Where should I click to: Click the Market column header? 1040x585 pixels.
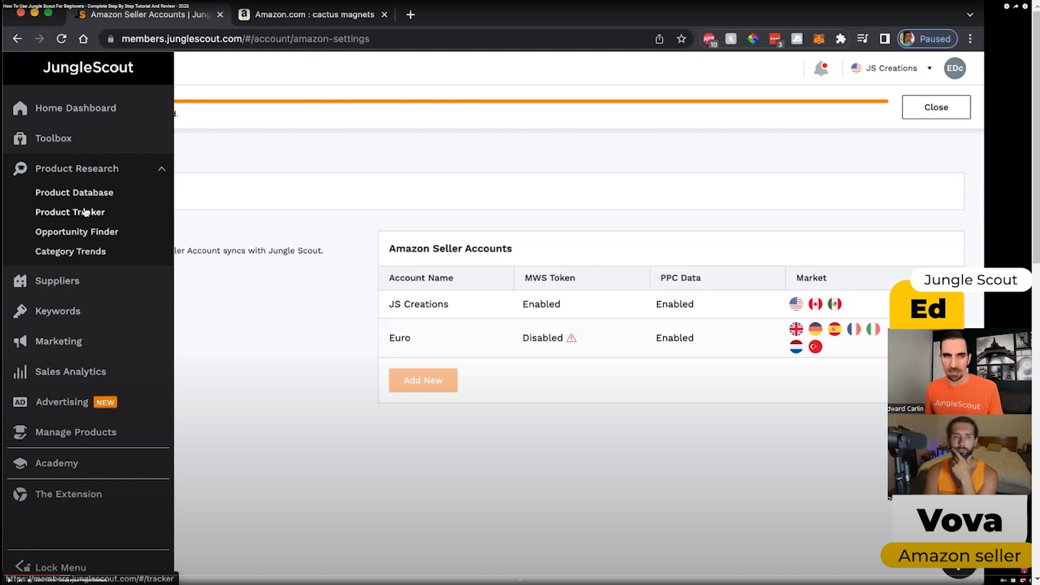pyautogui.click(x=811, y=278)
